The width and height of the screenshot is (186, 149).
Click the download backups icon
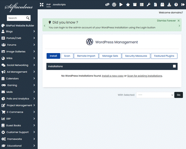click(169, 5)
